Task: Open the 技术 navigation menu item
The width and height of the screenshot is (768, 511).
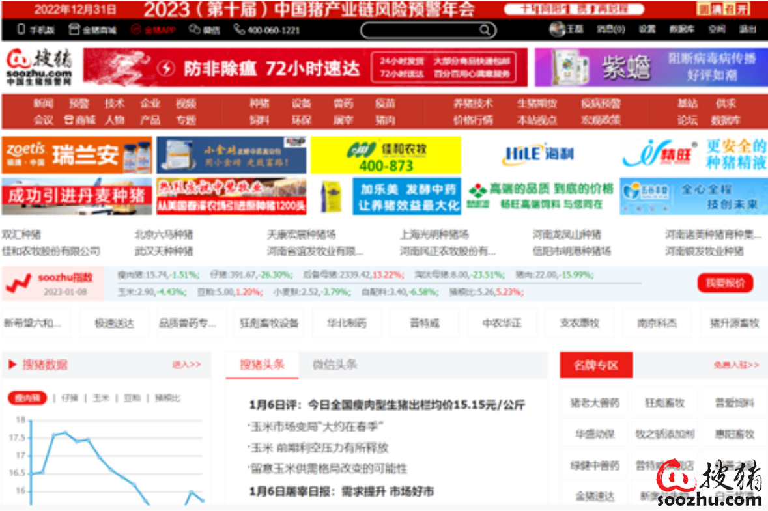Action: [115, 104]
